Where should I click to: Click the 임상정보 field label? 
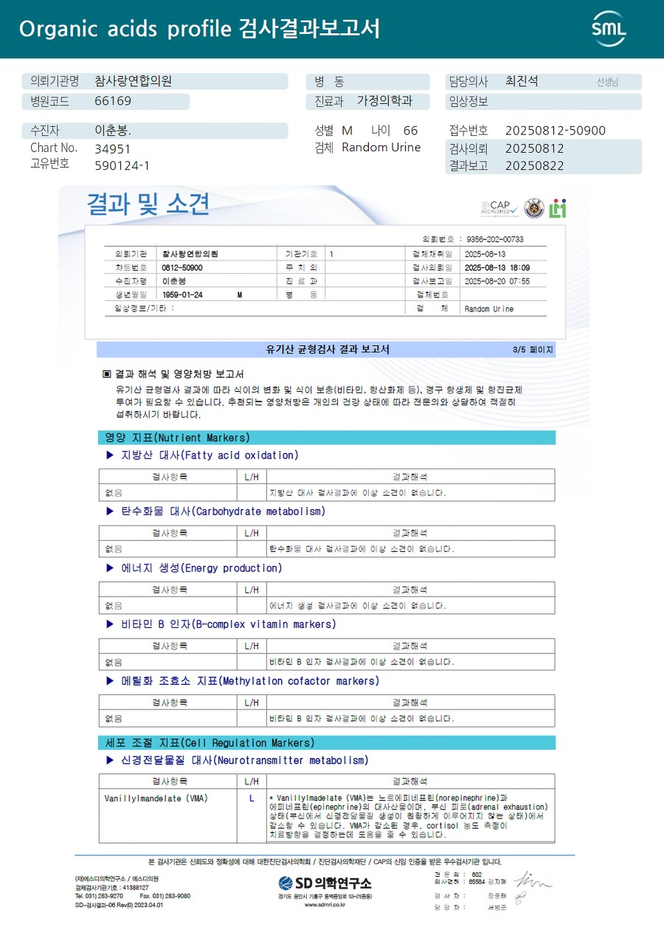click(x=468, y=101)
